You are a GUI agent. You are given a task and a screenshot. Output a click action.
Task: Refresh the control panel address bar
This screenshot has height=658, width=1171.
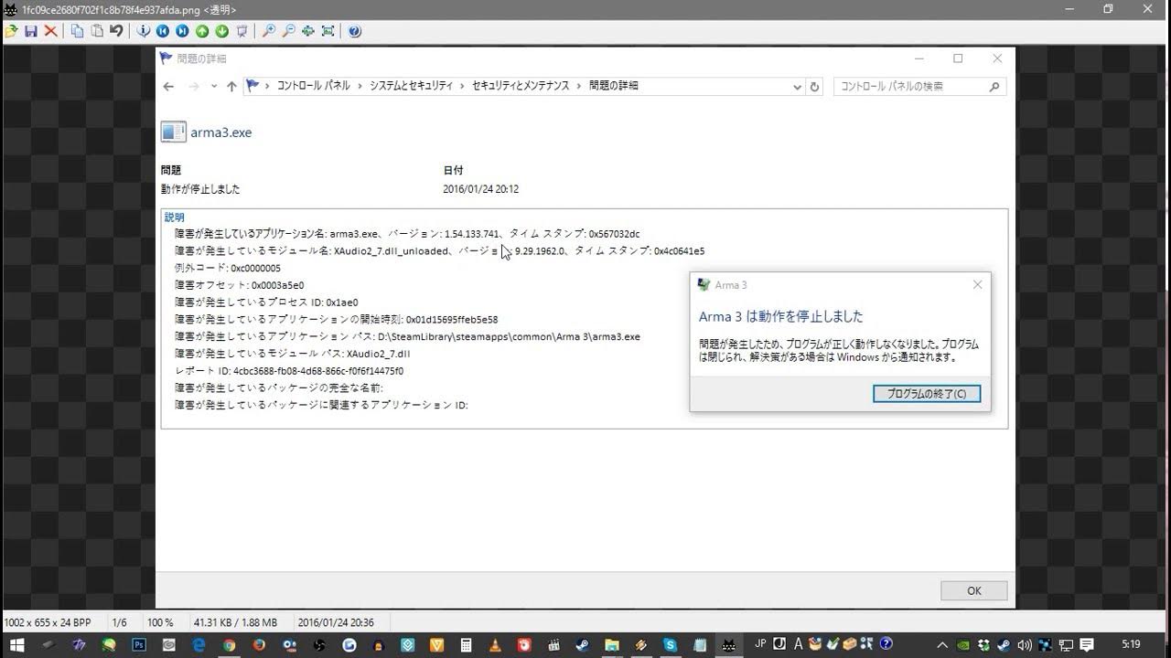click(815, 86)
